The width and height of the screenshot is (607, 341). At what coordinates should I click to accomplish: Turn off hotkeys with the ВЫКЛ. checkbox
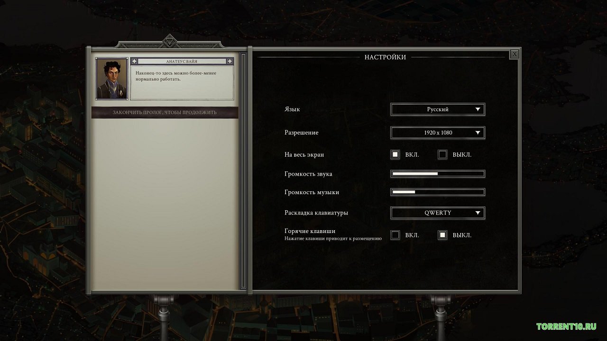(x=442, y=235)
